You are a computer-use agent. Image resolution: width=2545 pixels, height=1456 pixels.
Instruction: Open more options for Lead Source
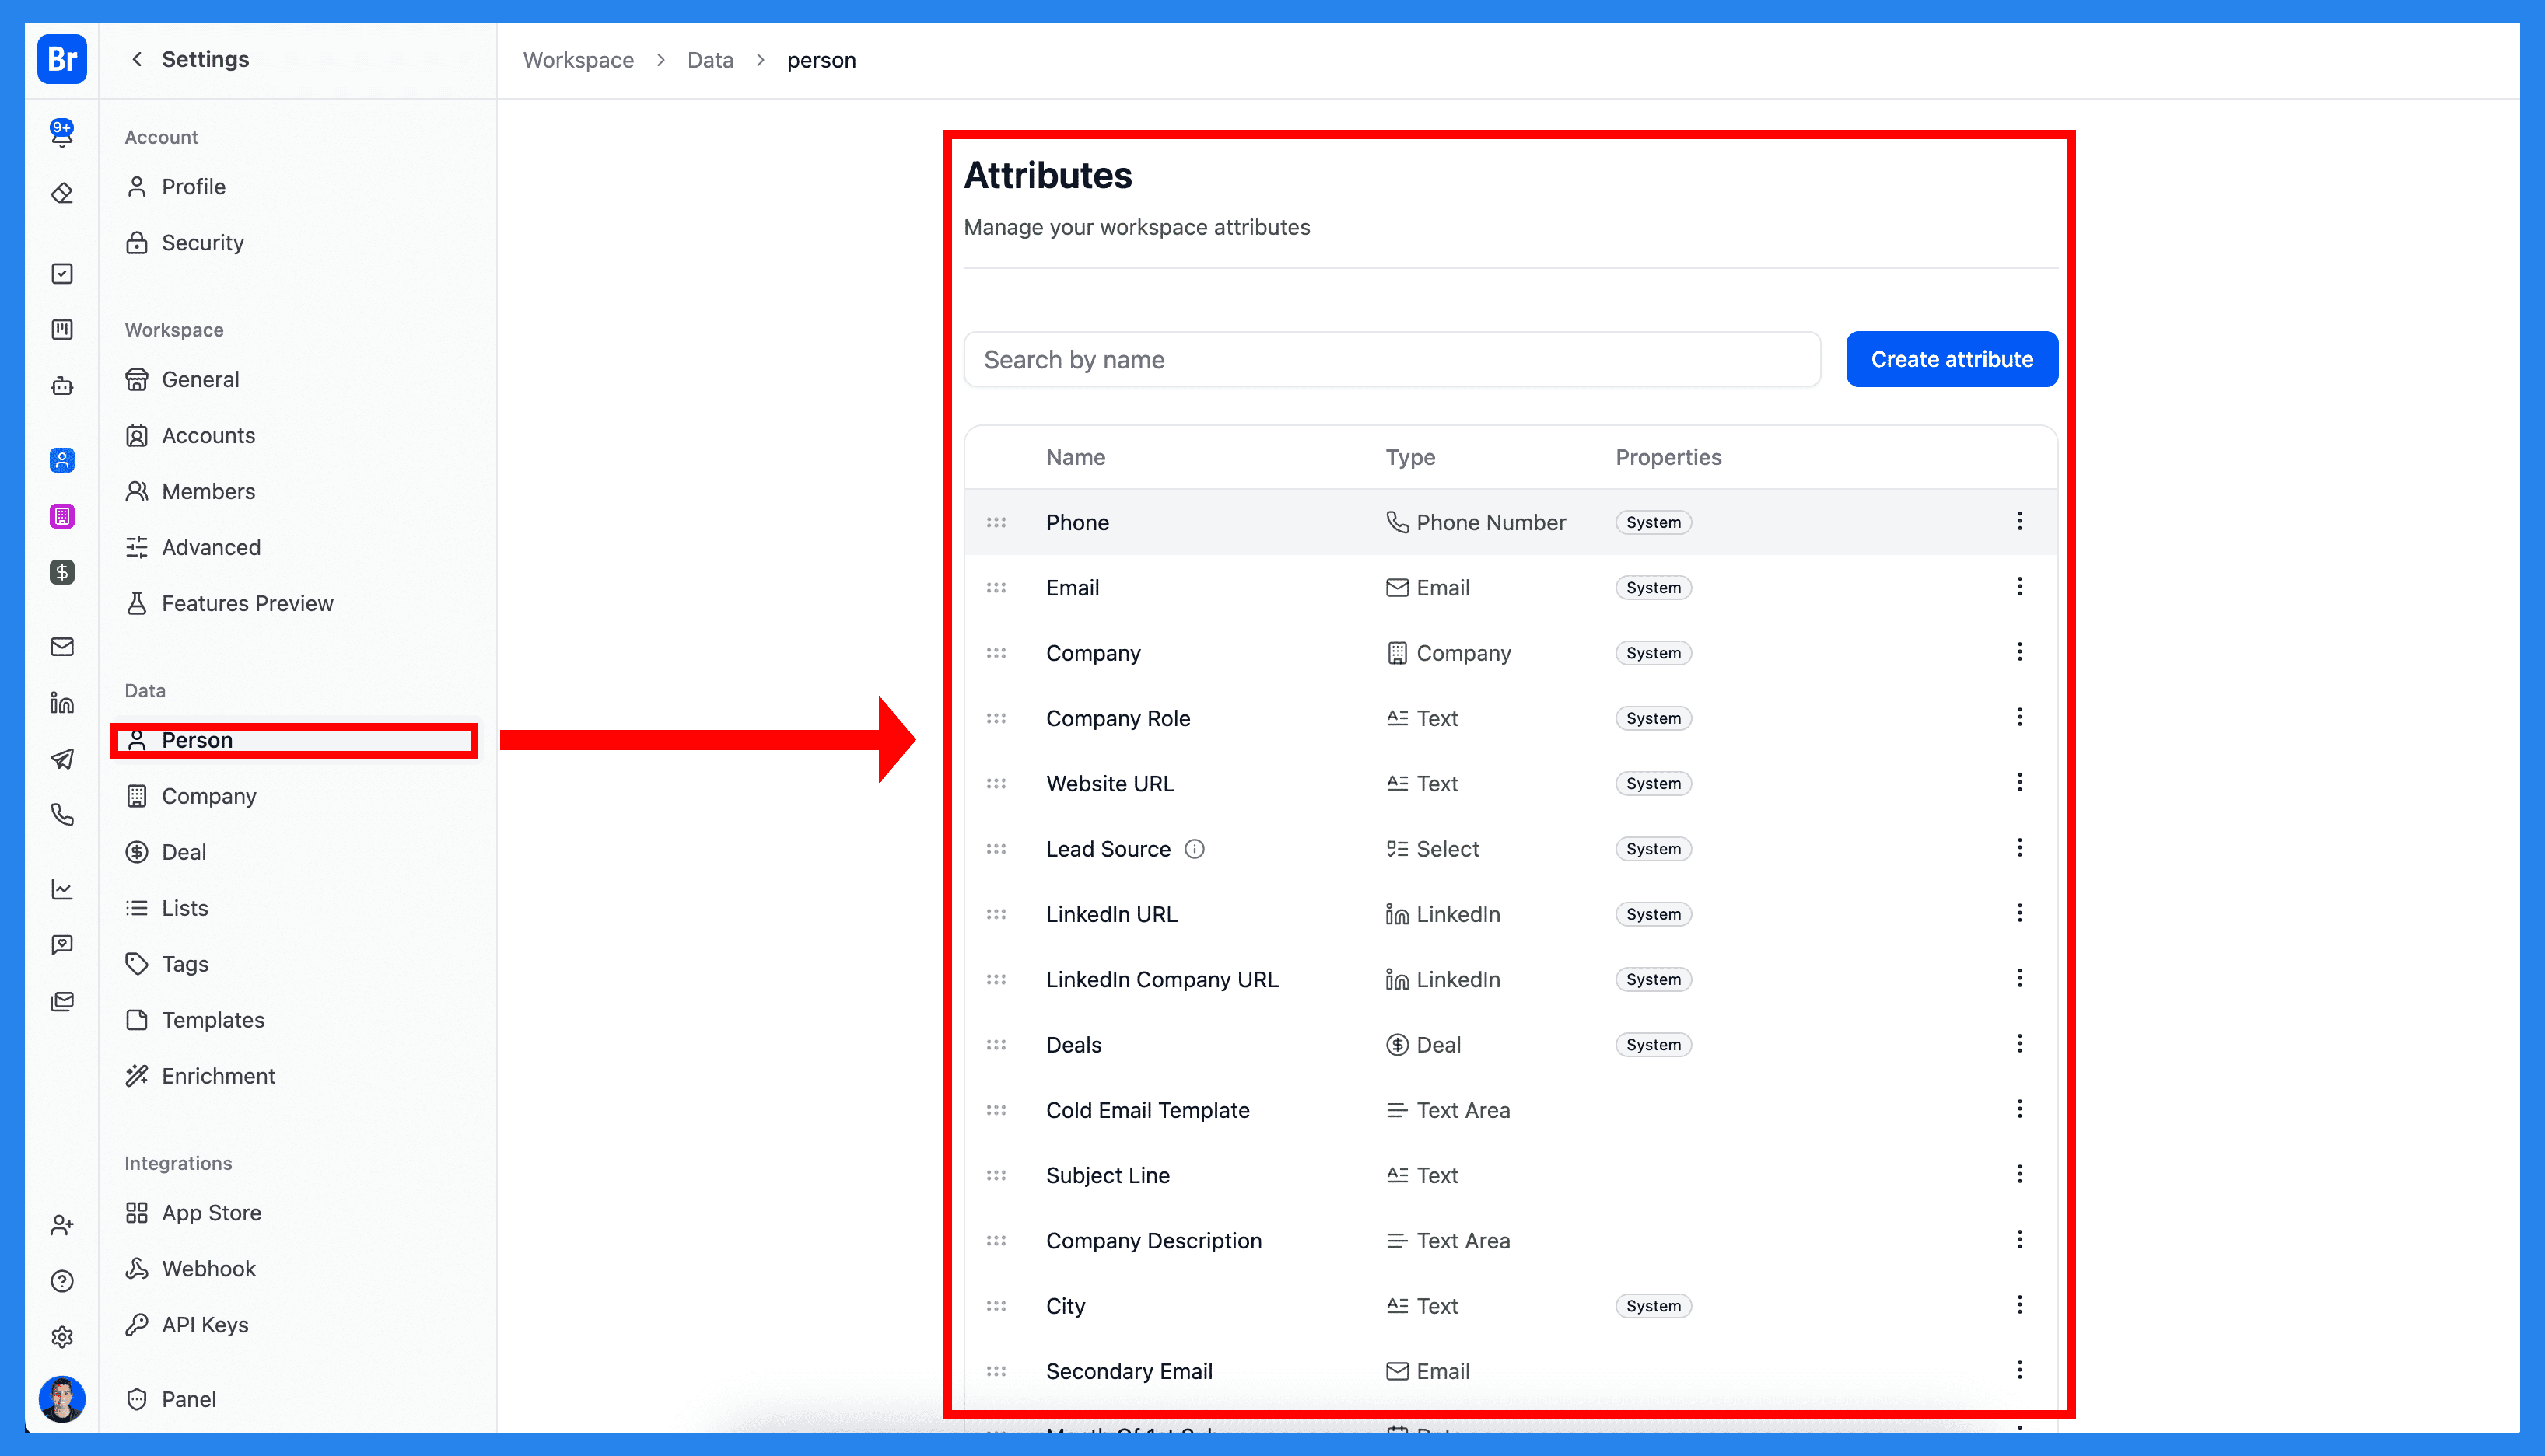pyautogui.click(x=2020, y=848)
